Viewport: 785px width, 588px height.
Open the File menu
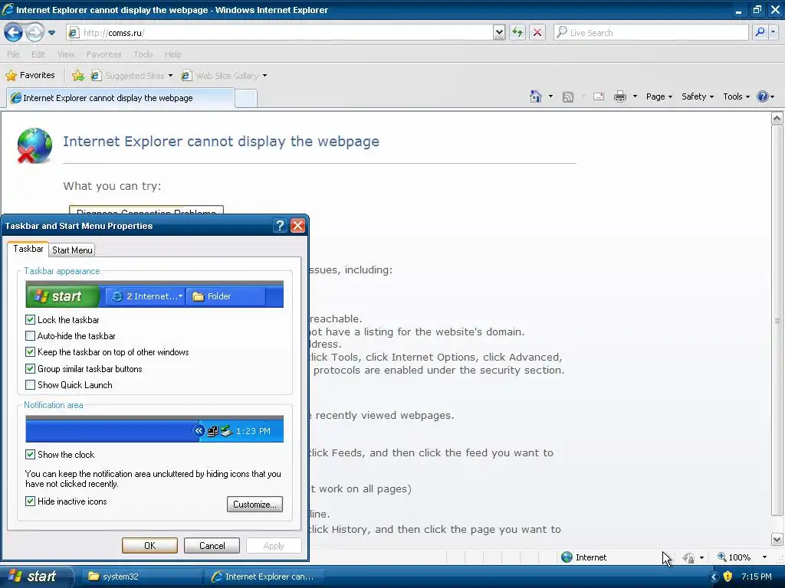coord(14,54)
